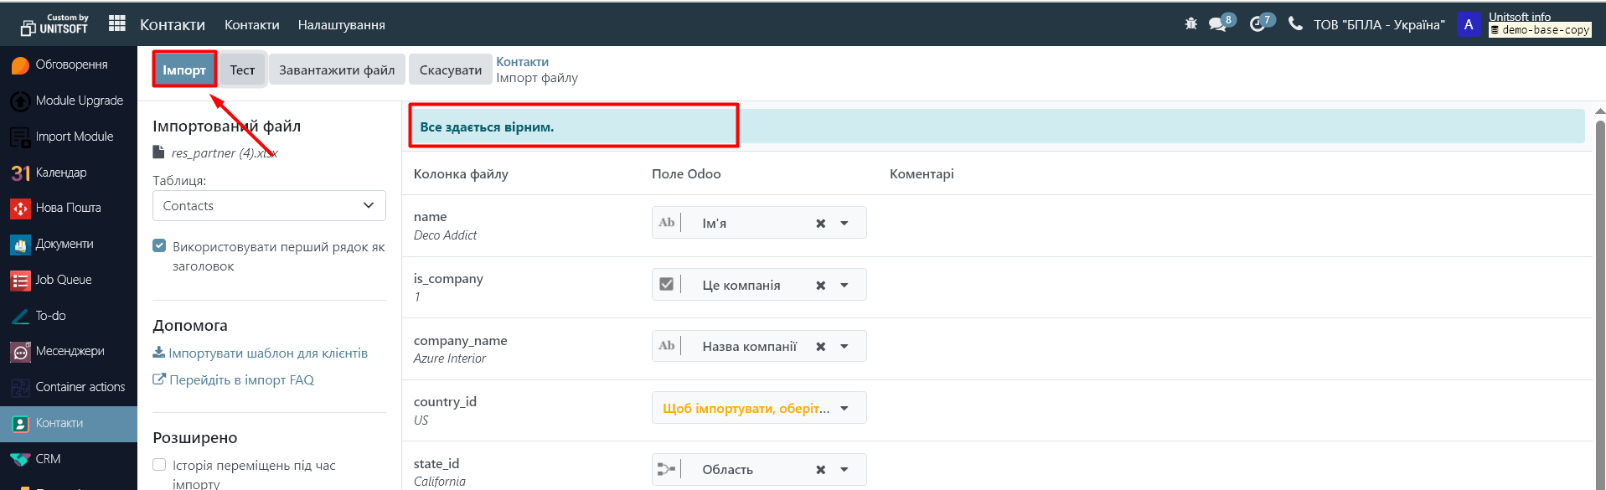Open the activities clock icon

pyautogui.click(x=1257, y=24)
